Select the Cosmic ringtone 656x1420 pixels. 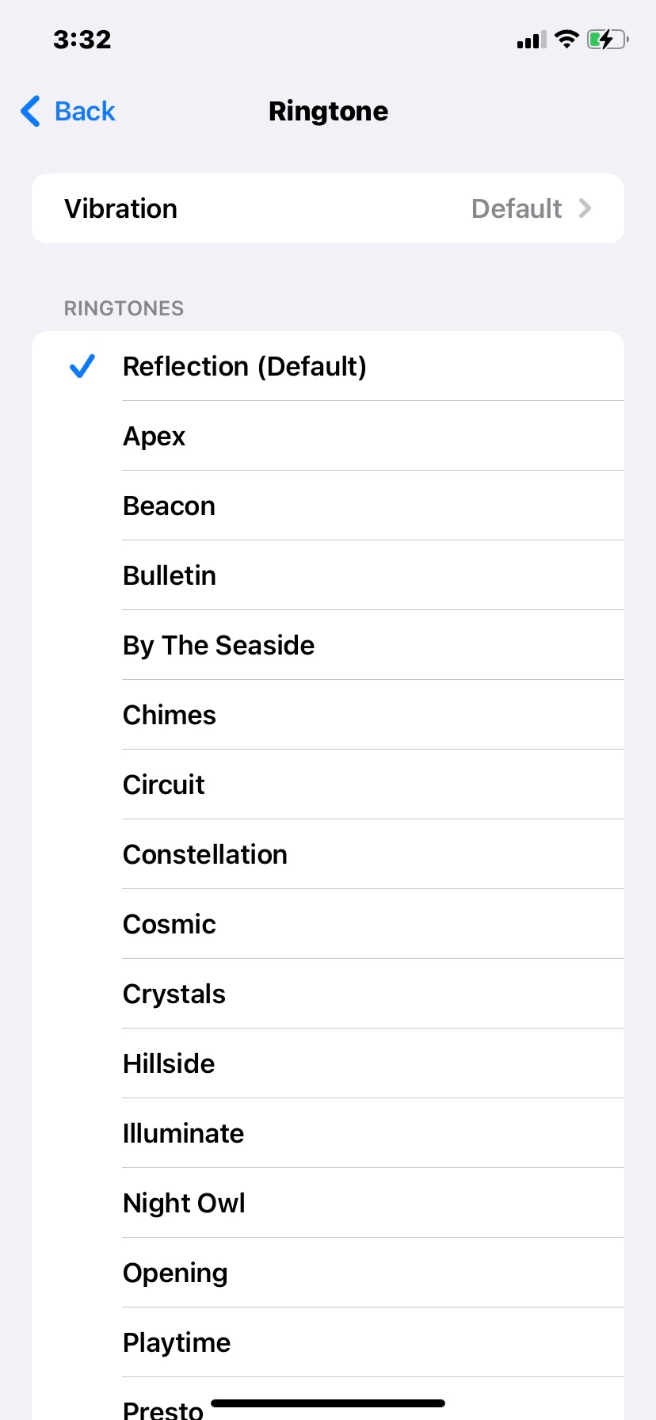tap(170, 924)
